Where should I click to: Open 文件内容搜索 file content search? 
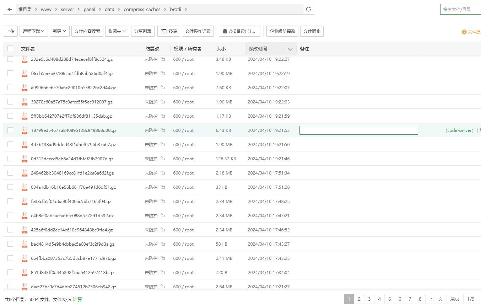[87, 31]
